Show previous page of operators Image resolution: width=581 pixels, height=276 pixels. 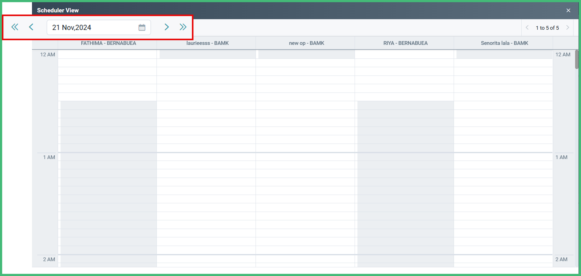point(527,28)
